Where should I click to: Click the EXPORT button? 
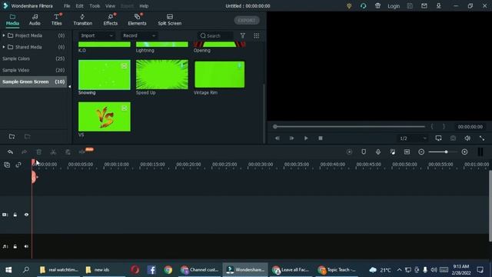(247, 21)
